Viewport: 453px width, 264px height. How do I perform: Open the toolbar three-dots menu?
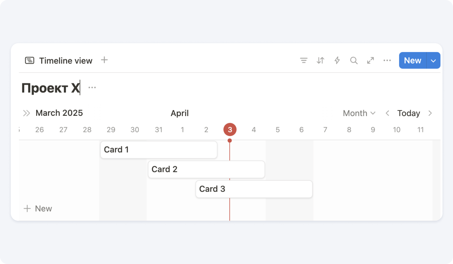pyautogui.click(x=387, y=60)
